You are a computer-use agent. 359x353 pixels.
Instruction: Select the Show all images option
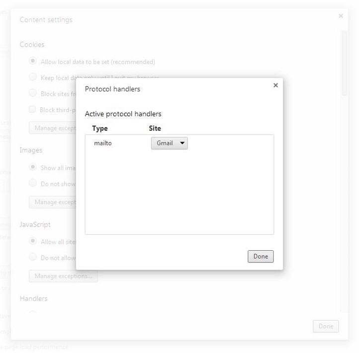(33, 167)
